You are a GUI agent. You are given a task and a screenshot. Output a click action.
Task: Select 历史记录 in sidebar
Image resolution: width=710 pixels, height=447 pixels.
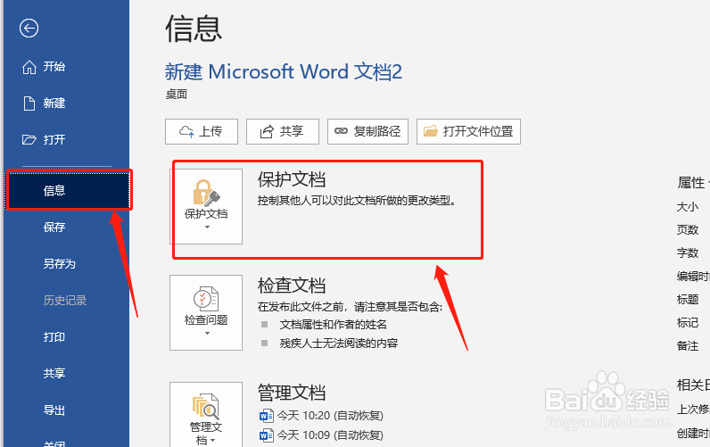[67, 301]
